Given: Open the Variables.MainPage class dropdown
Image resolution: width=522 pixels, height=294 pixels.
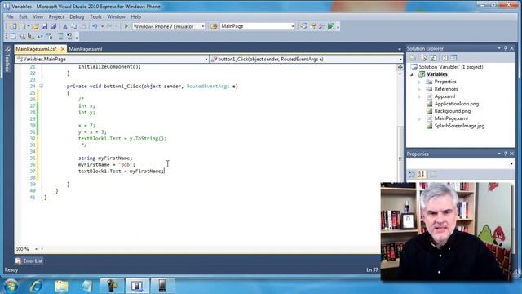Looking at the screenshot, I should 206,60.
